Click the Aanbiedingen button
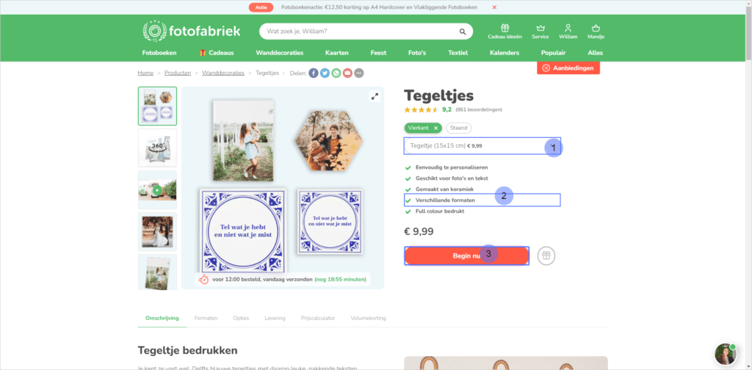The height and width of the screenshot is (370, 752). click(568, 68)
